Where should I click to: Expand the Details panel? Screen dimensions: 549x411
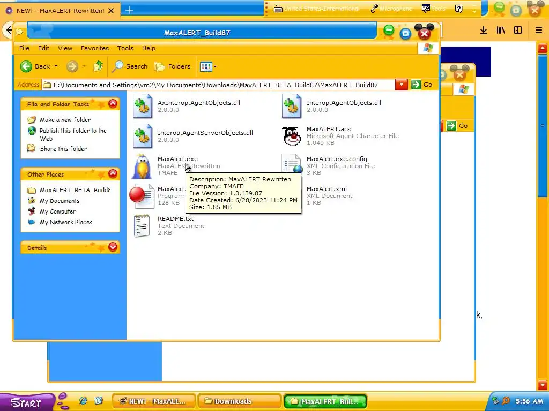tap(113, 247)
